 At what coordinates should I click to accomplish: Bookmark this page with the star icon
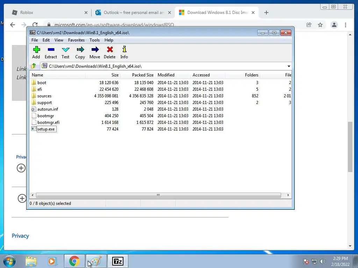click(320, 25)
